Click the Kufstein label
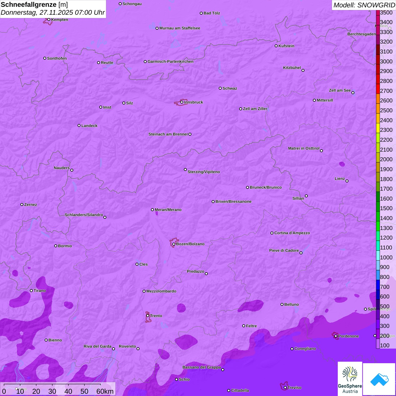The height and width of the screenshot is (396, 396). [286, 46]
